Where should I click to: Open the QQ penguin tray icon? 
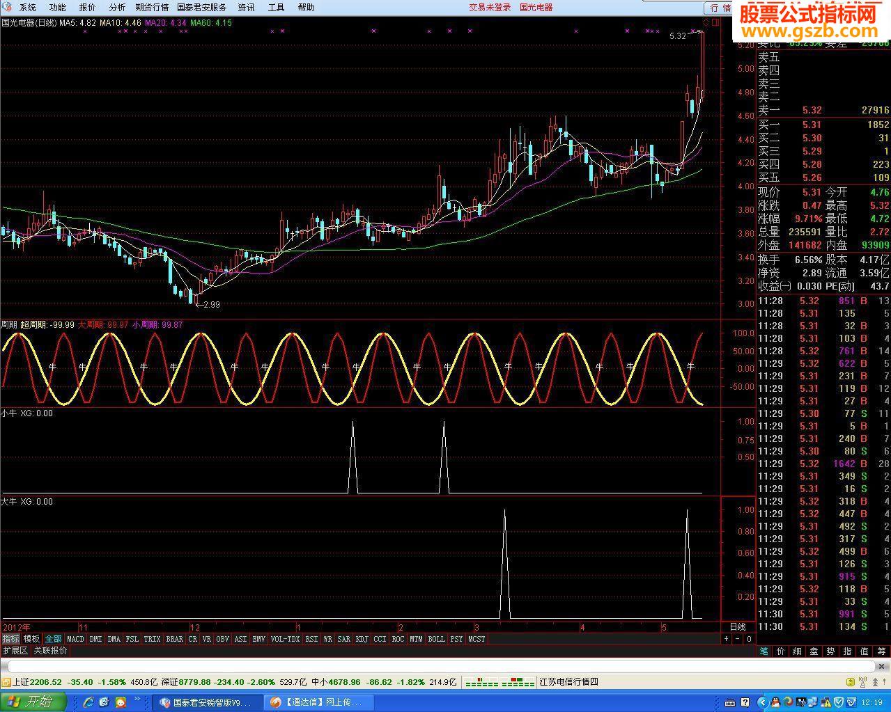click(775, 702)
